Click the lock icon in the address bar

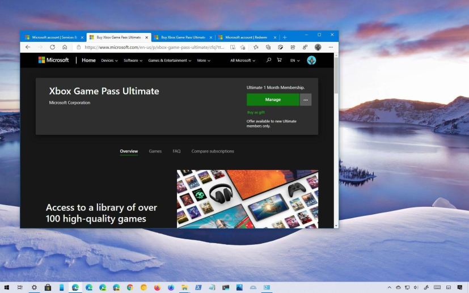pyautogui.click(x=79, y=47)
